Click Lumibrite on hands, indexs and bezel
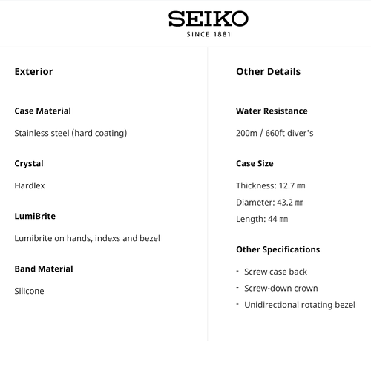Viewport: 371px width, 371px height. (88, 238)
